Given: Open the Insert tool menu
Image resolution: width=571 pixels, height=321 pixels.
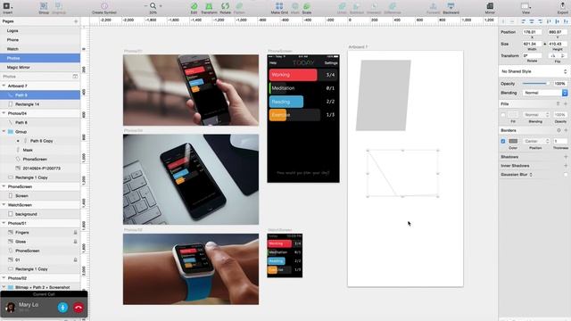Looking at the screenshot, I should pos(7,6).
